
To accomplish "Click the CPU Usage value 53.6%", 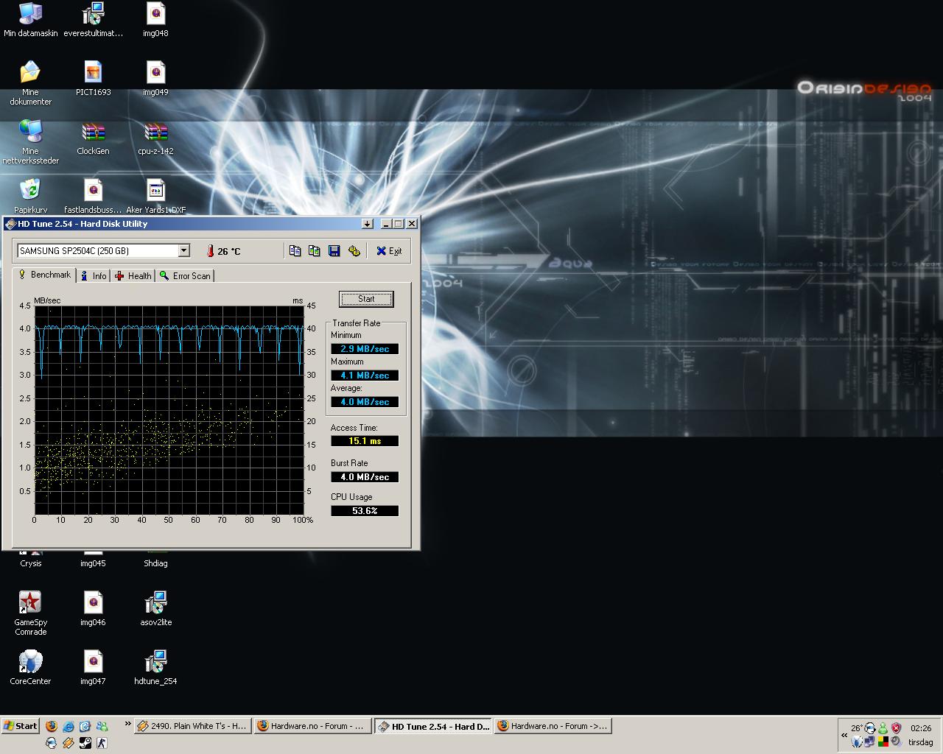I will pyautogui.click(x=365, y=511).
